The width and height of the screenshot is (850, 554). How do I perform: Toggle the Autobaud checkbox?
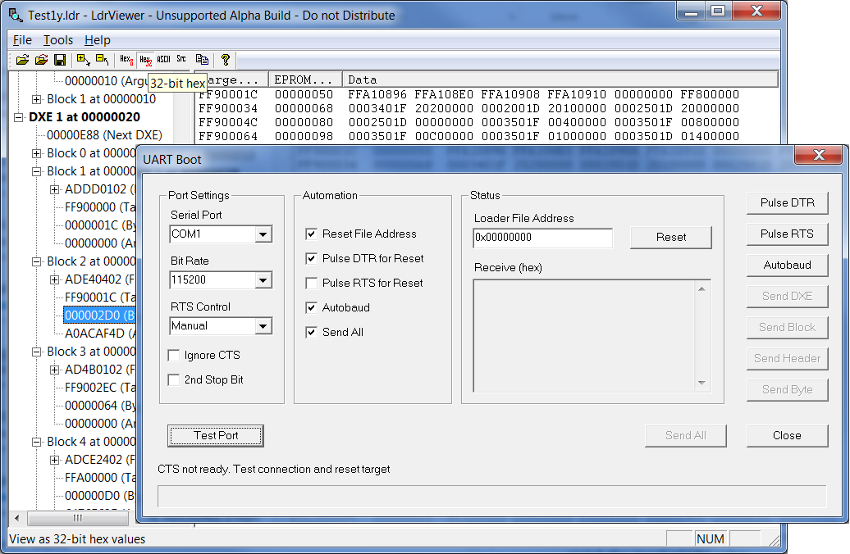[311, 307]
